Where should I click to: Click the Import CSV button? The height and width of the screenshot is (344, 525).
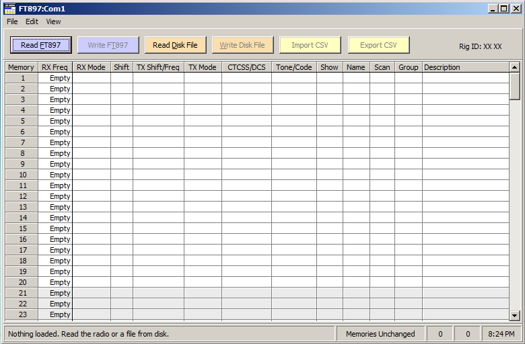(310, 45)
